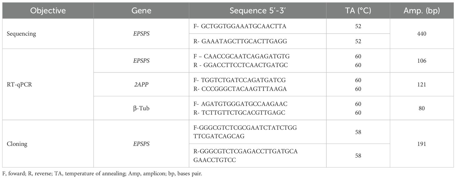Click reverse primer GAAATAGCTTGCACTTGAGG
The width and height of the screenshot is (456, 179).
point(240,41)
